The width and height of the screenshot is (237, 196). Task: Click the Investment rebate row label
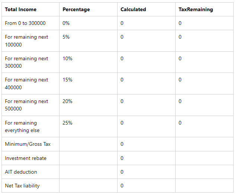click(x=26, y=158)
